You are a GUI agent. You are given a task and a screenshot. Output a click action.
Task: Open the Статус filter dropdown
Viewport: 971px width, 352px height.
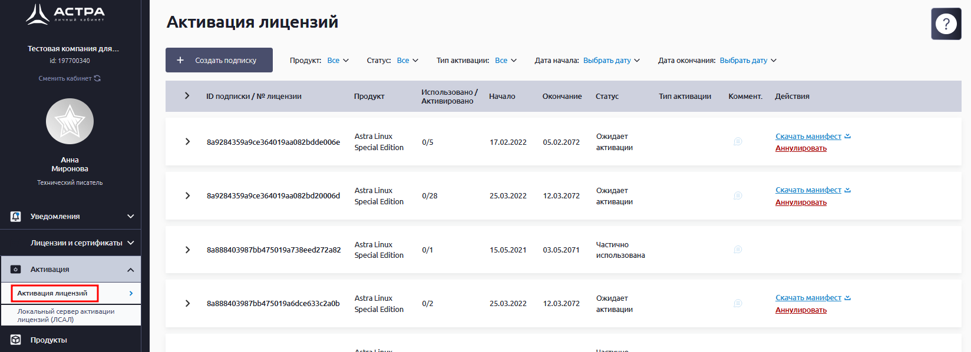tap(407, 61)
